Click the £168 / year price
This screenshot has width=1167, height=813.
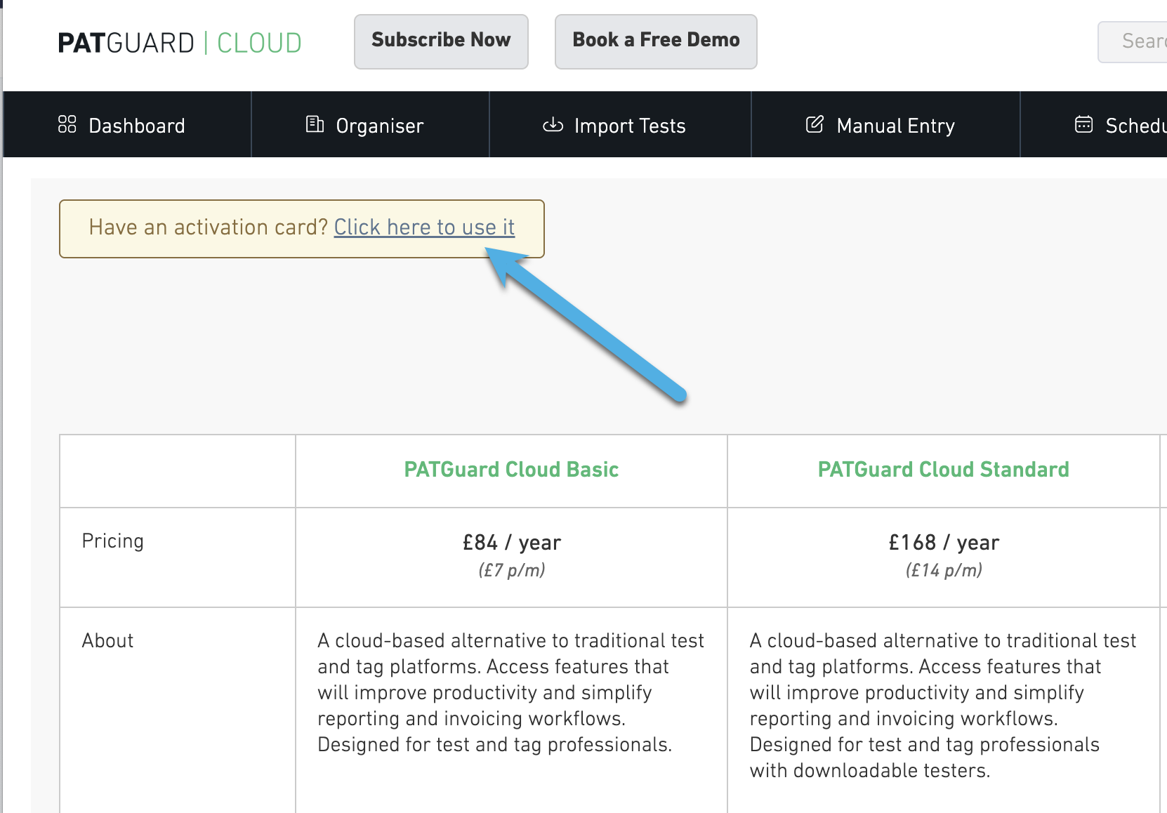pyautogui.click(x=943, y=542)
